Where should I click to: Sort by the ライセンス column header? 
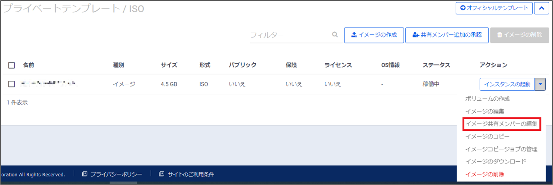[x=339, y=65]
